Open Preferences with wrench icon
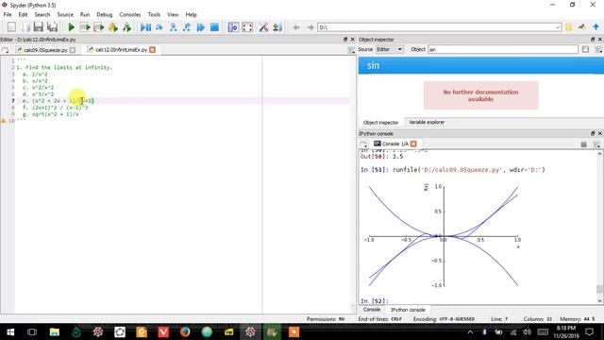 (x=263, y=27)
